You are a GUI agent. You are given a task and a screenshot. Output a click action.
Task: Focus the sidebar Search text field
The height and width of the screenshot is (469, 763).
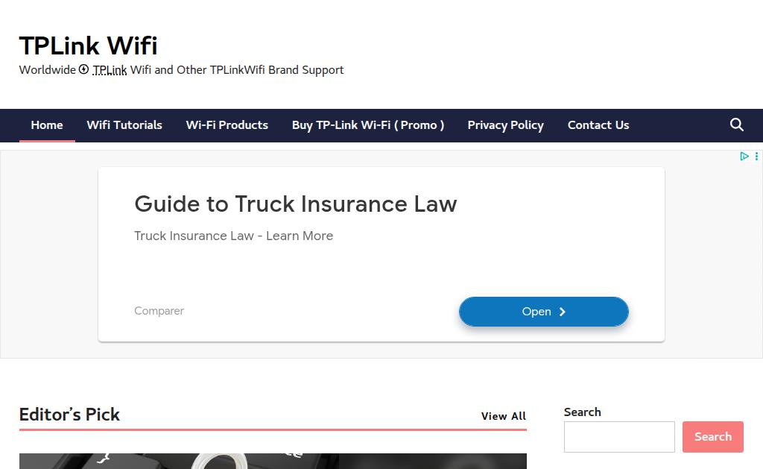(619, 437)
